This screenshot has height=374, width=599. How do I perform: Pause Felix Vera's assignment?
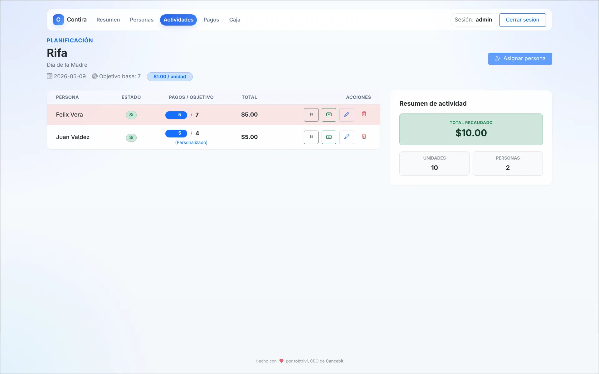pos(311,115)
